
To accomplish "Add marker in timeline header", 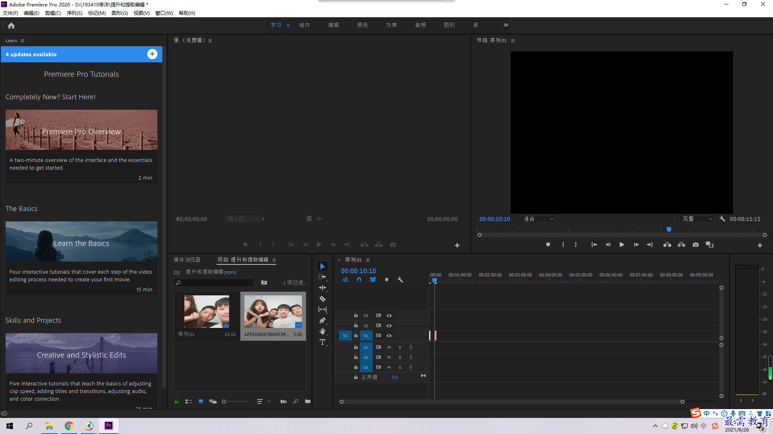I will tap(386, 280).
